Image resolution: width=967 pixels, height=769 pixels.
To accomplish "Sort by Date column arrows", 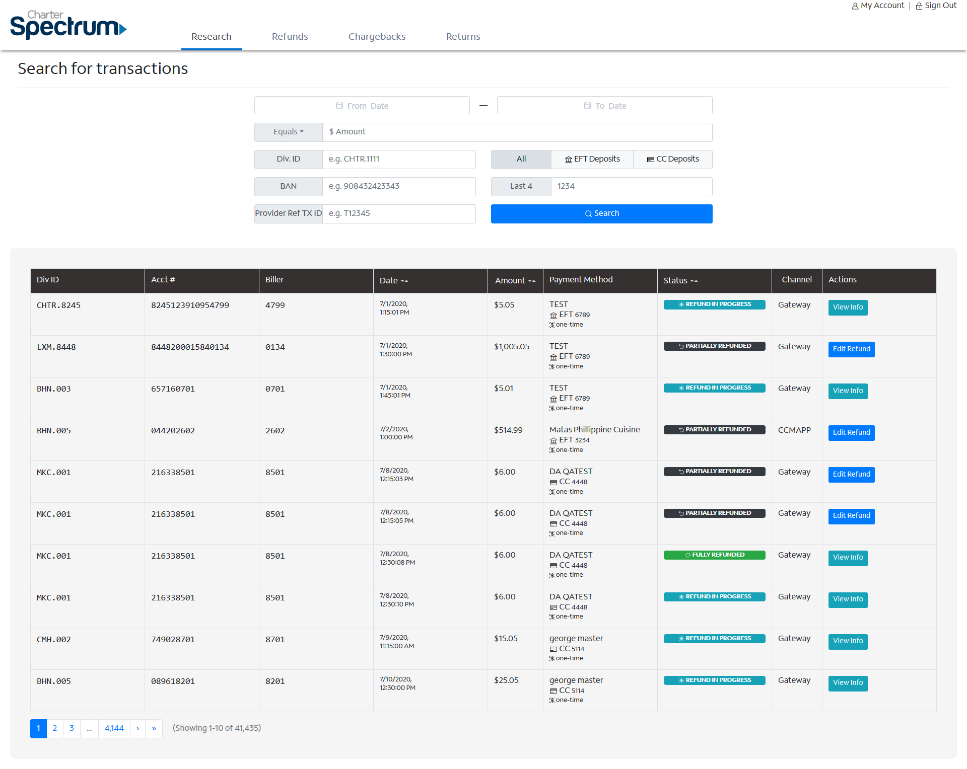I will click(404, 281).
